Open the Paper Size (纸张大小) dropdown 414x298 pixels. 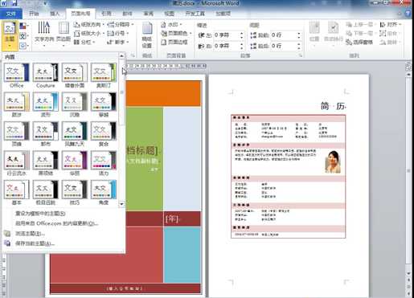coord(88,34)
